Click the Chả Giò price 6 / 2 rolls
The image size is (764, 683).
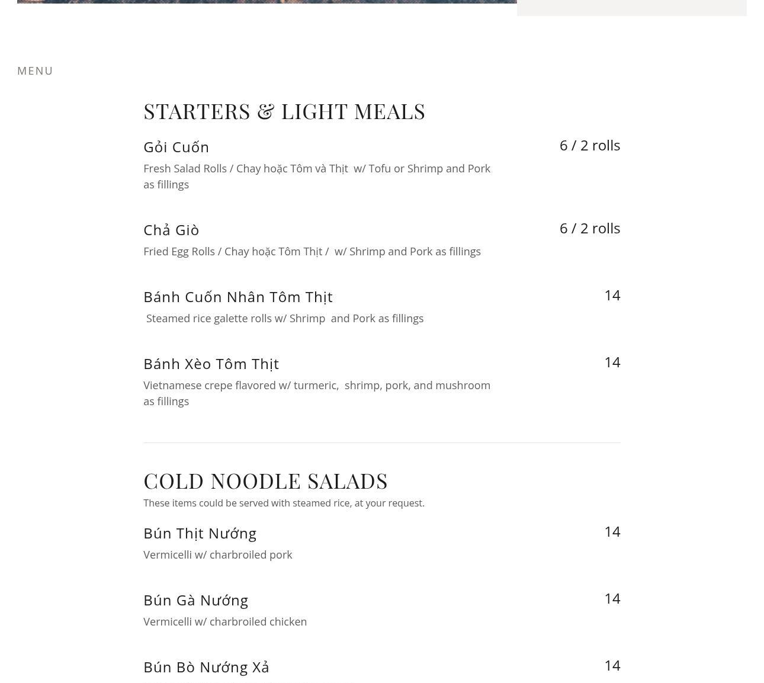pyautogui.click(x=589, y=228)
